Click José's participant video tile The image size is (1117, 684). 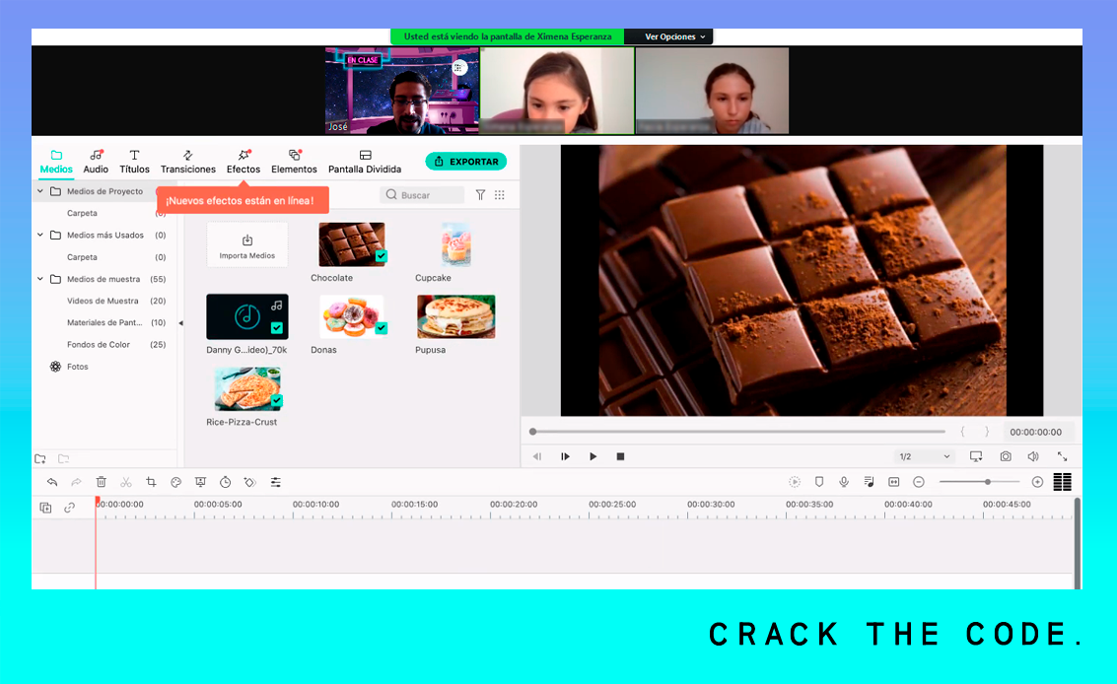click(402, 91)
